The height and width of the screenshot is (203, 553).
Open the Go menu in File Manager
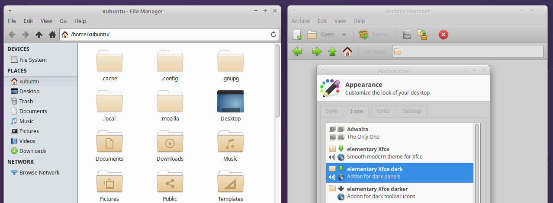coord(63,21)
